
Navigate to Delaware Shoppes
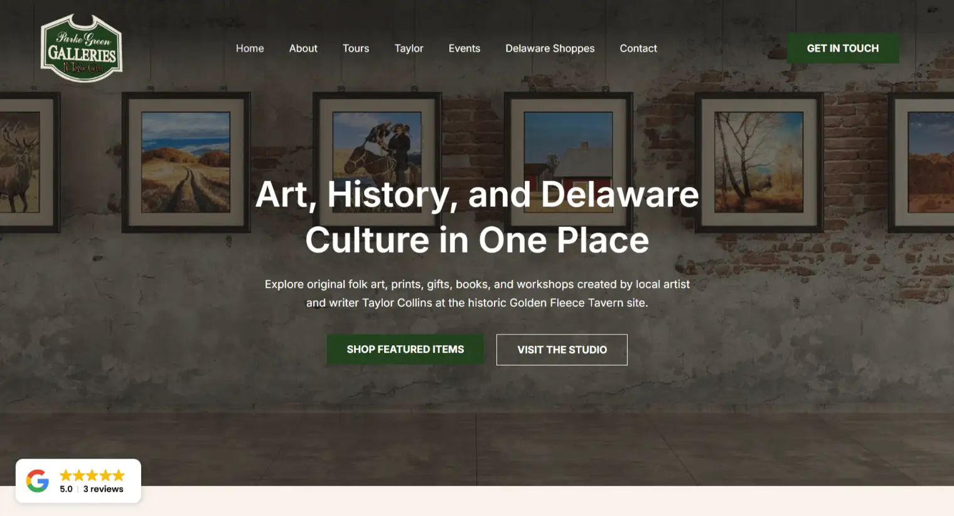click(x=550, y=48)
